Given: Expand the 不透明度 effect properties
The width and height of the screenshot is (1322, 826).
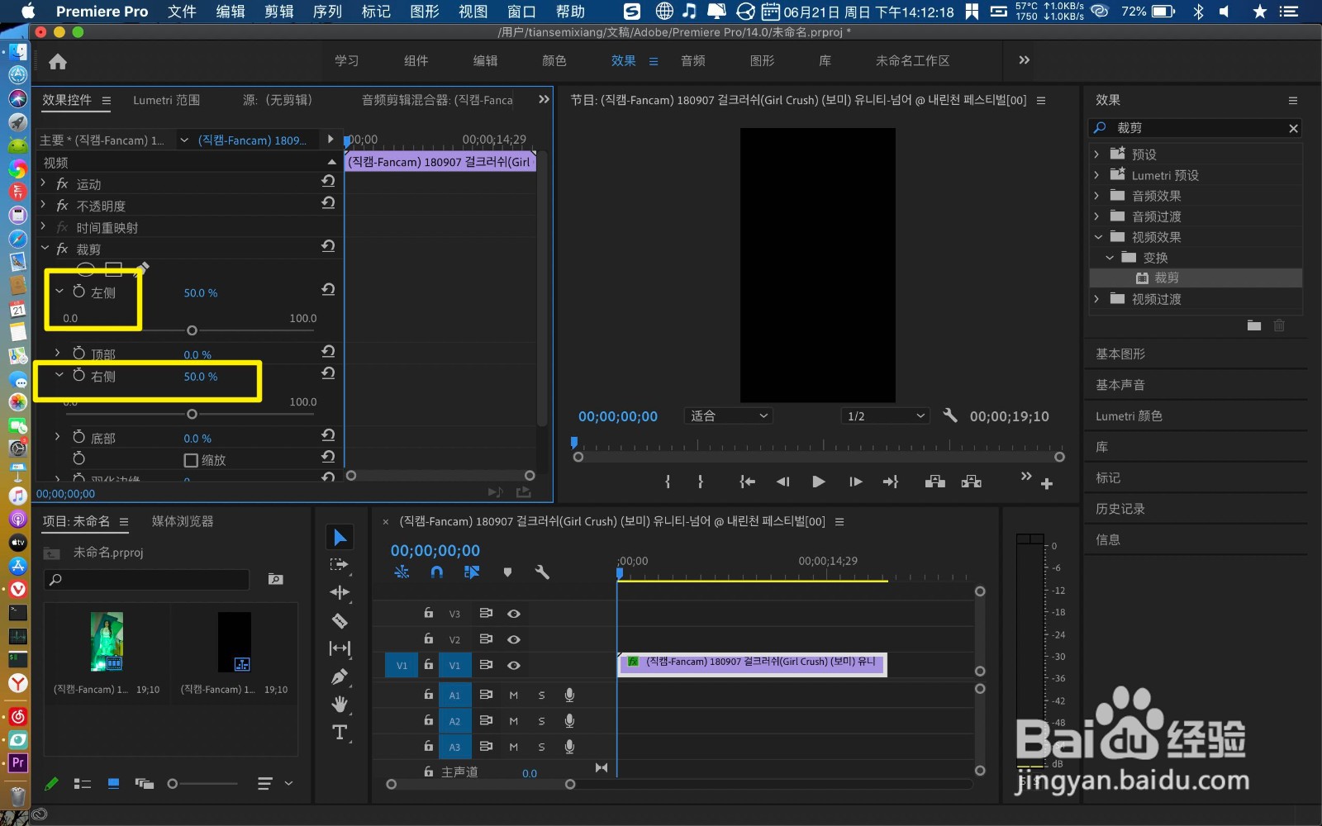Looking at the screenshot, I should tap(44, 205).
